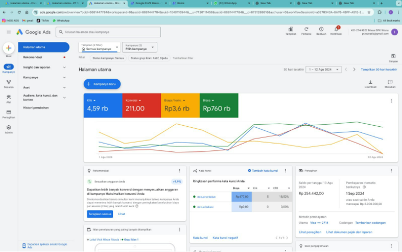402x252 pixels.
Task: Open Alat tools in left sidebar
Action: [8, 97]
